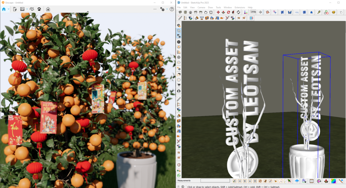
Task: Toggle Enscape Synchronize Views in vertical toolbar
Action: [x=179, y=36]
